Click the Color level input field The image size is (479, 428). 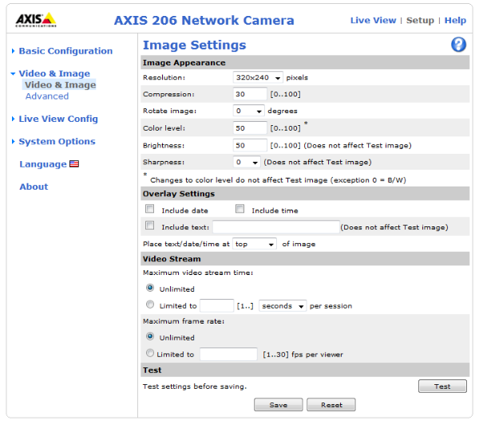[x=250, y=128]
